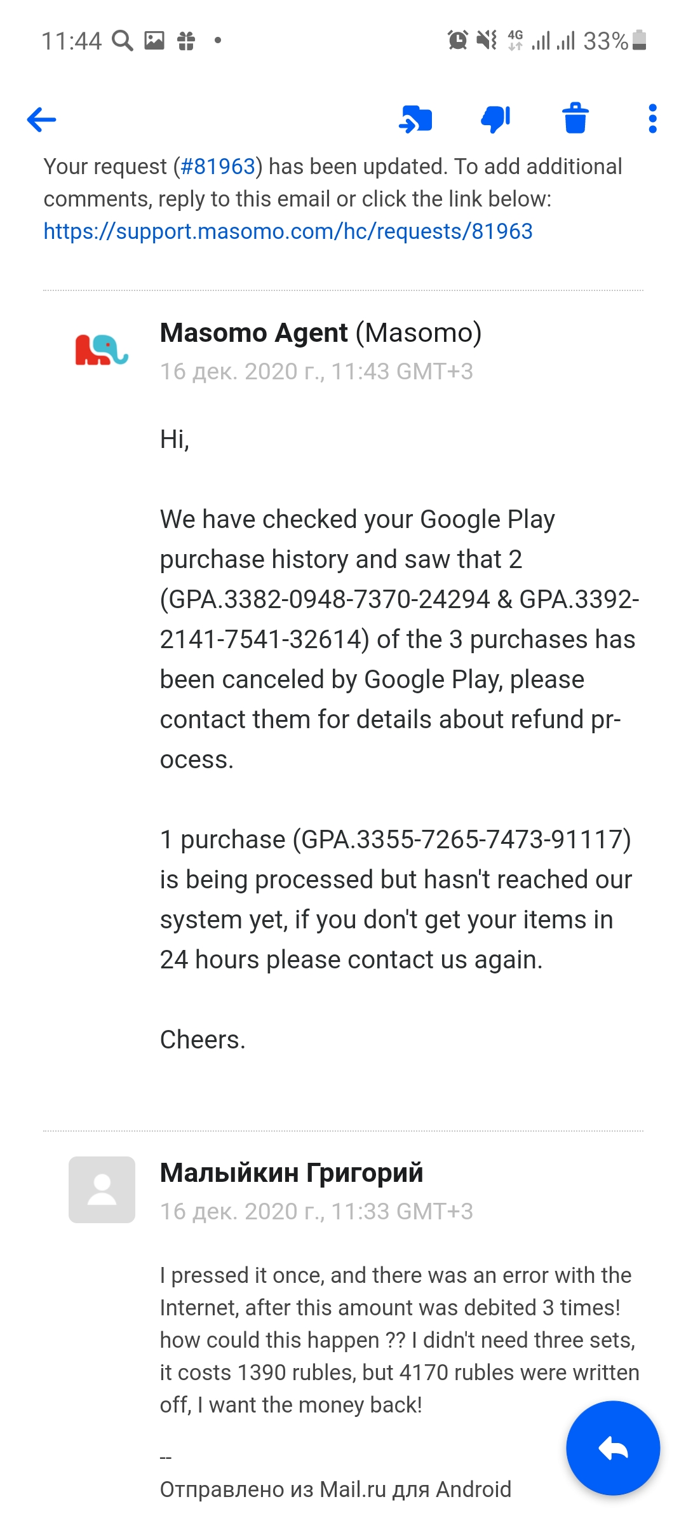Tap the gray placeholder avatar of Малыйкин Григорий
Viewport: 686px width, 1525px height.
coord(102,1189)
